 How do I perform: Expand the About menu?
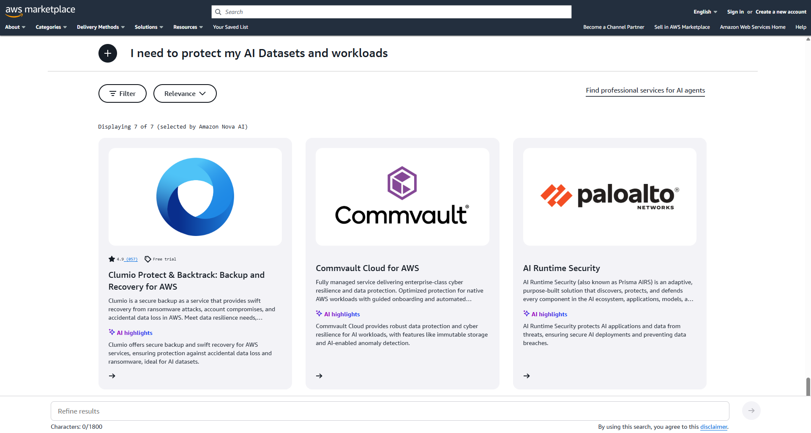coord(15,27)
